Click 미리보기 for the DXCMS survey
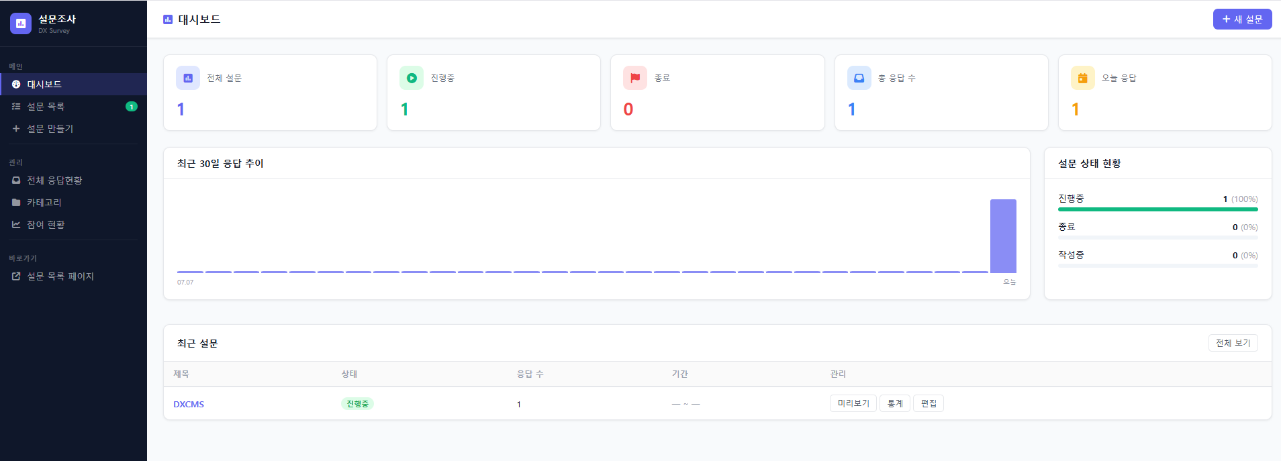 853,403
